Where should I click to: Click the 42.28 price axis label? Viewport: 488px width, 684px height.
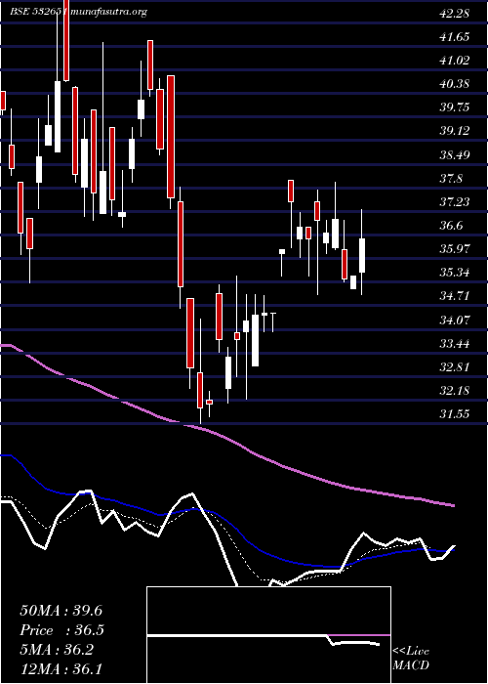(455, 13)
